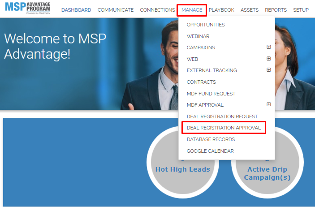Click the MSP Advantage Program logo
The width and height of the screenshot is (315, 207).
pos(28,8)
